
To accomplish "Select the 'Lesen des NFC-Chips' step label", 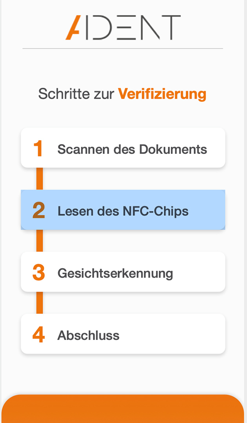I will (x=123, y=211).
